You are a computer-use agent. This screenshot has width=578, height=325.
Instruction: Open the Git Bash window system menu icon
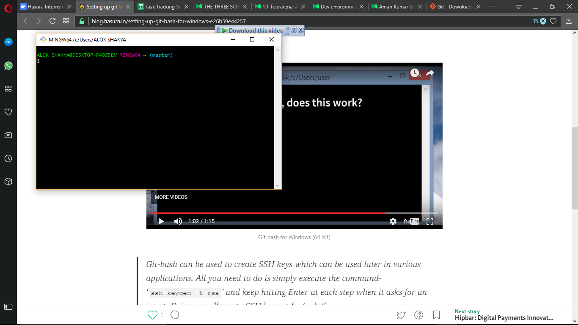click(43, 39)
